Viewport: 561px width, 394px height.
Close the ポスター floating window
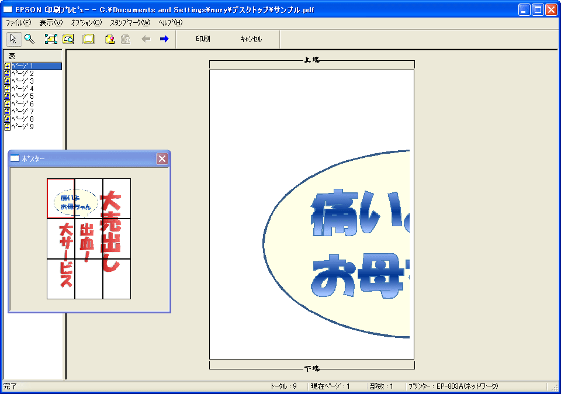click(162, 158)
